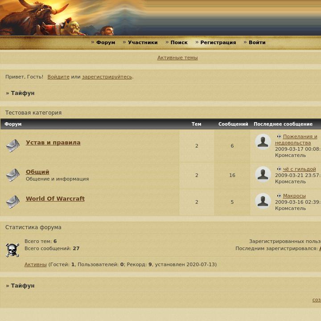321x321 pixels.
Task: Click message count 6 in Устав и правила row
Action: (x=232, y=146)
